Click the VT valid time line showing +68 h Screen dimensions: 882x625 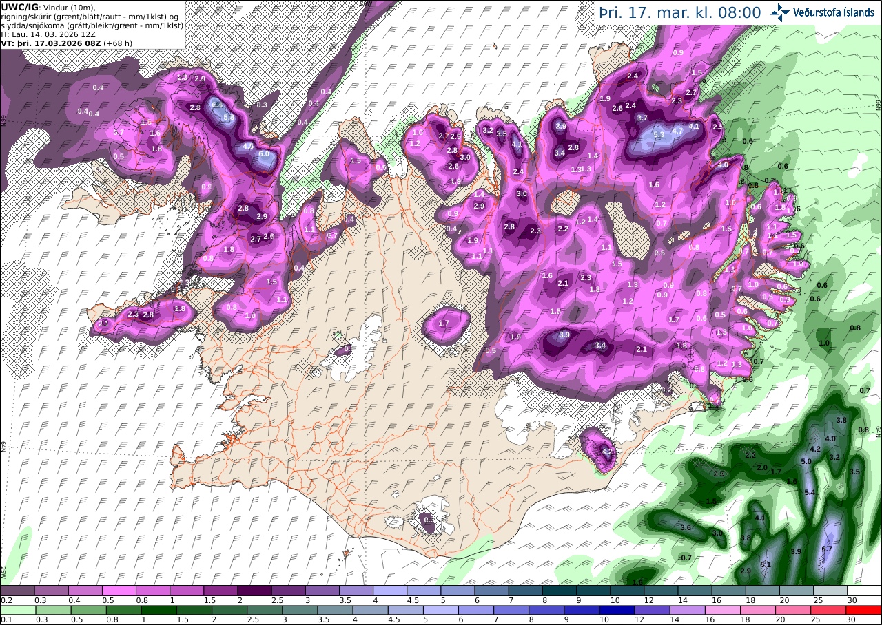(66, 43)
